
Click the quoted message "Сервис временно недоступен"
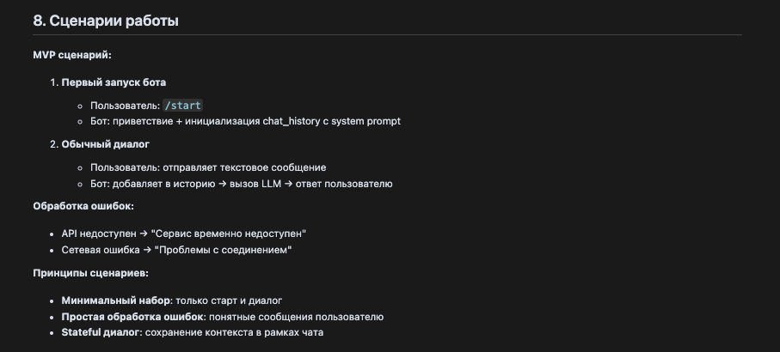click(229, 234)
